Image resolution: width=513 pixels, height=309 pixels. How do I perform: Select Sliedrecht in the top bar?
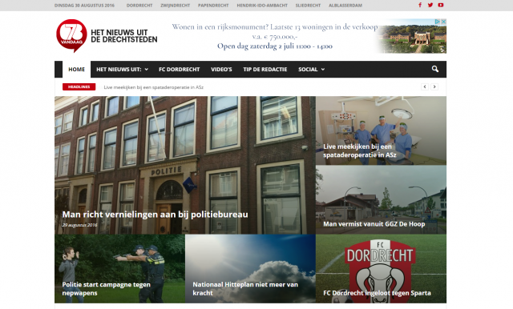(x=308, y=6)
